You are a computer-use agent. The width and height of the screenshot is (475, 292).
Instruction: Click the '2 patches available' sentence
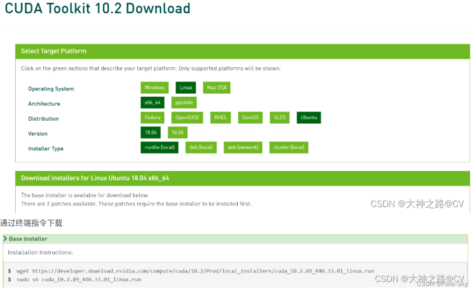136,204
